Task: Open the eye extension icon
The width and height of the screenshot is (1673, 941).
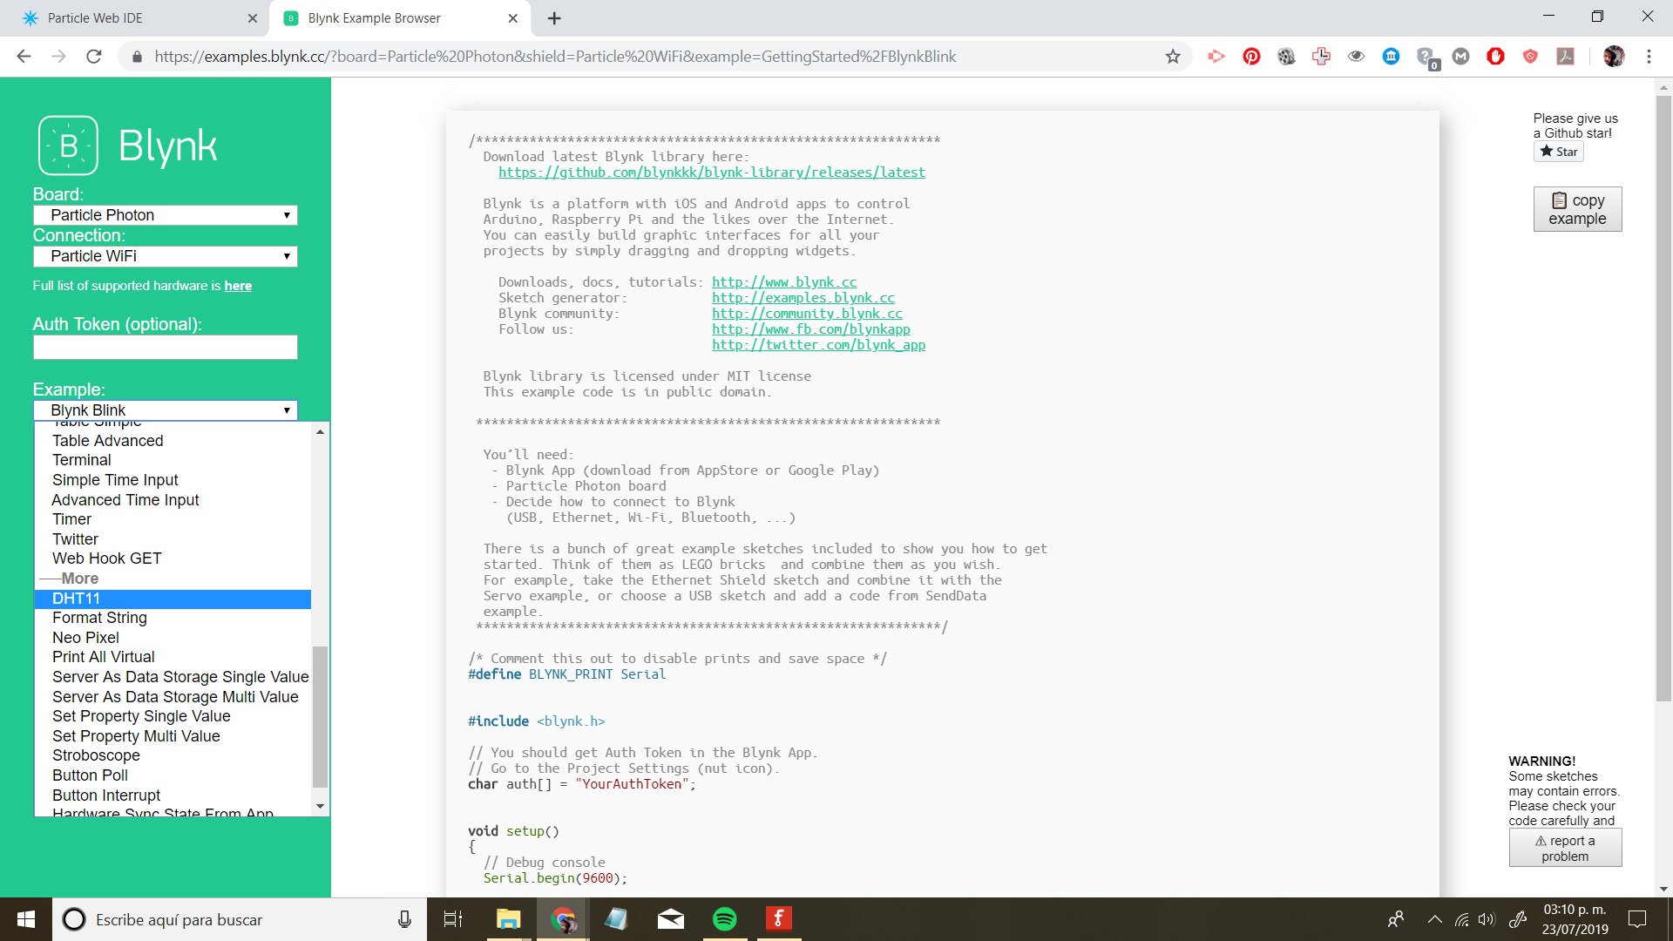Action: [1356, 57]
